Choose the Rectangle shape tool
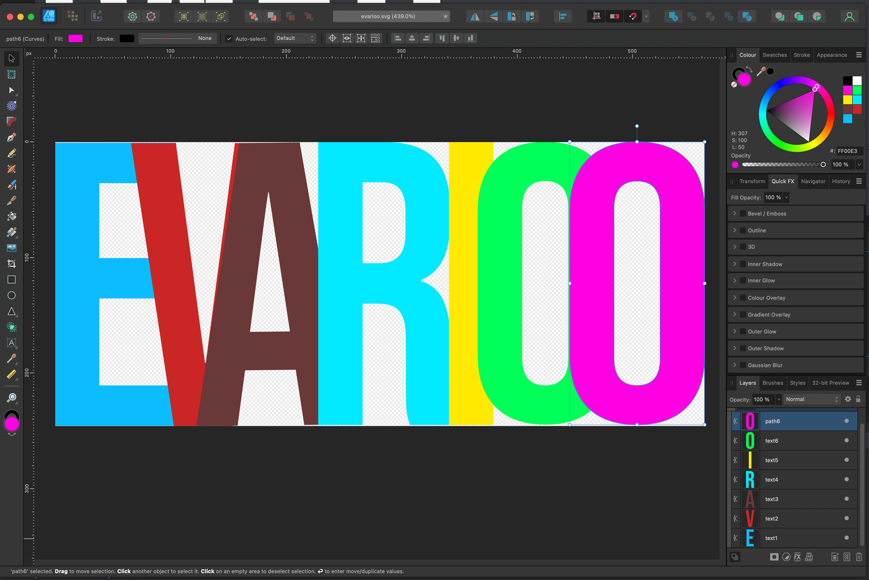This screenshot has height=580, width=869. coord(12,279)
